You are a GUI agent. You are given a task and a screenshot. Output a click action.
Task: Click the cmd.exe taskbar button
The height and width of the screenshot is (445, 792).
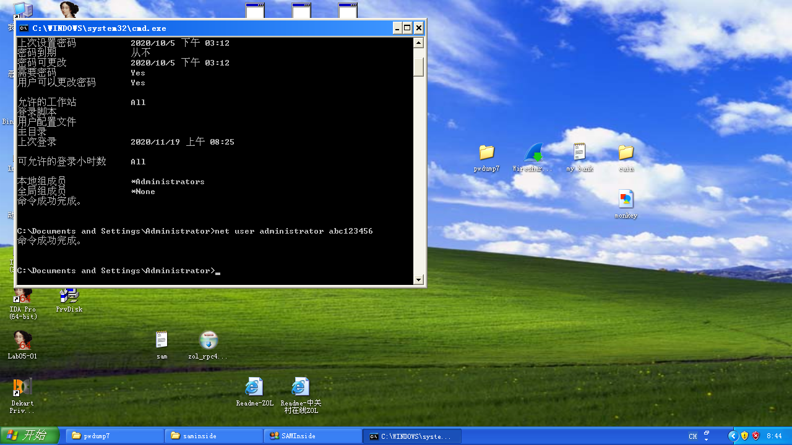(411, 436)
